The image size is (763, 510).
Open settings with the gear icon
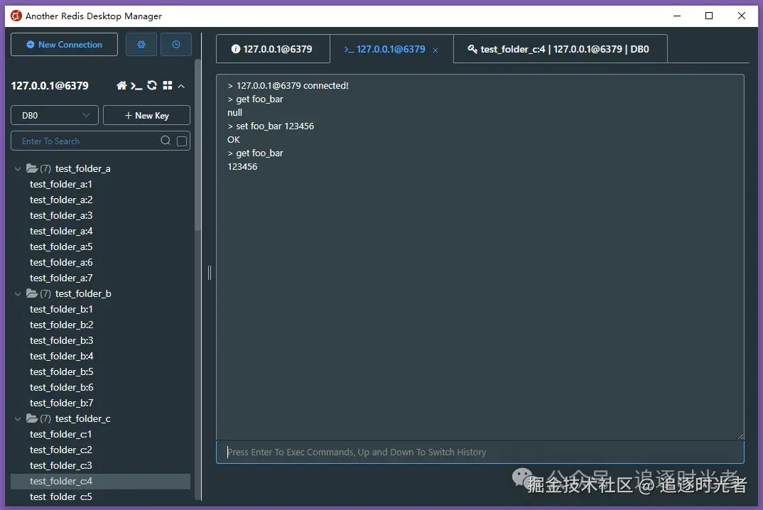(141, 44)
